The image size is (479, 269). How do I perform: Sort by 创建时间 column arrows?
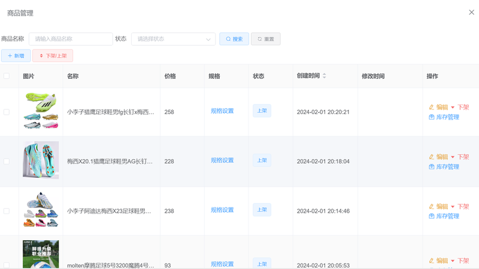pos(325,76)
